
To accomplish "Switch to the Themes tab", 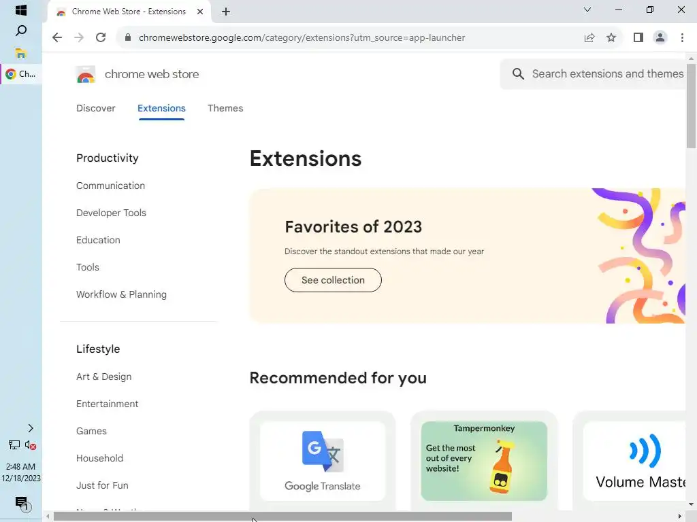I will coord(225,108).
